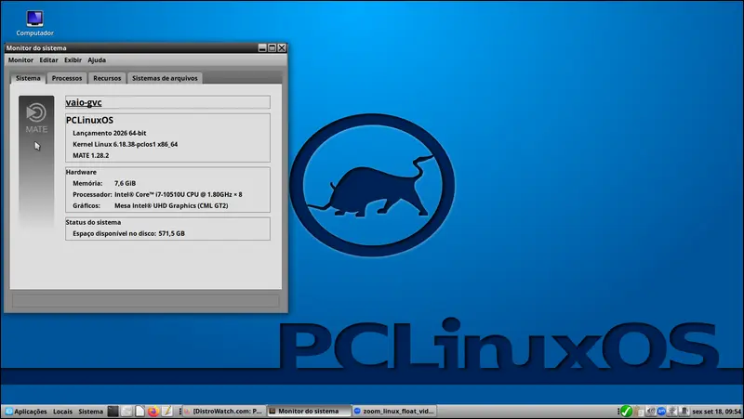Screen dimensions: 744x419
Task: Maximize the Monitor do sistema window
Action: tap(272, 48)
